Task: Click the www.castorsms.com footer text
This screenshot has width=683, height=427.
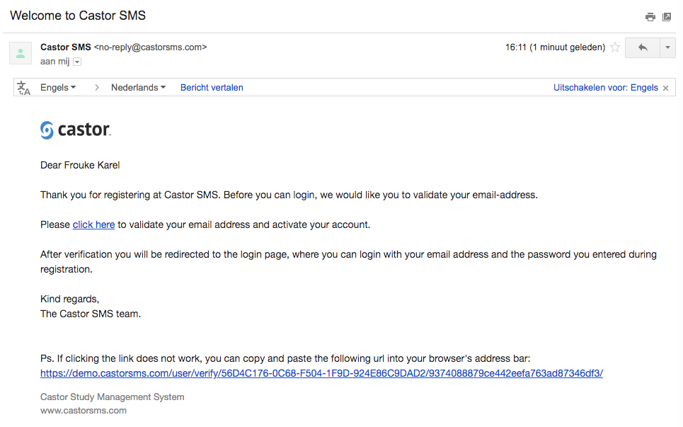Action: (84, 410)
